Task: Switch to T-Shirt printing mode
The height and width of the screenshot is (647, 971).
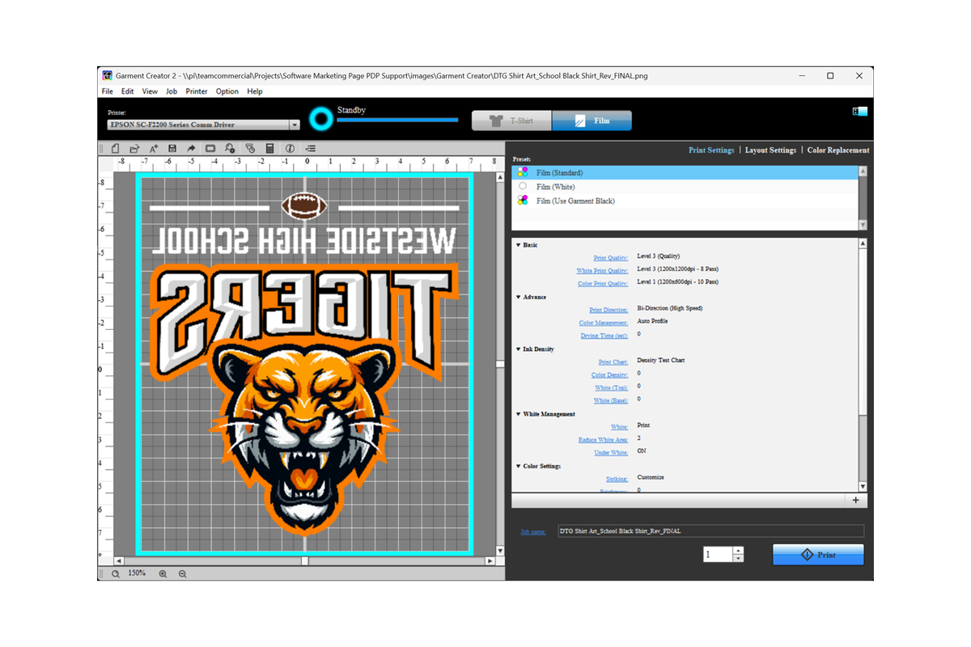Action: tap(512, 121)
